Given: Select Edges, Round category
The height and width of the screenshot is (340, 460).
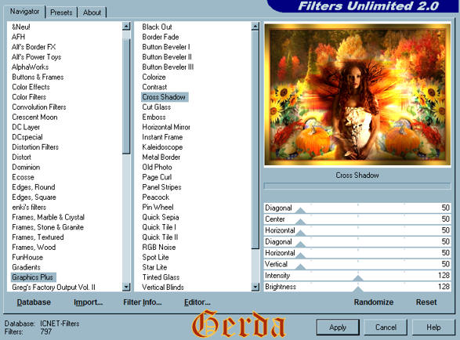Looking at the screenshot, I should point(34,187).
